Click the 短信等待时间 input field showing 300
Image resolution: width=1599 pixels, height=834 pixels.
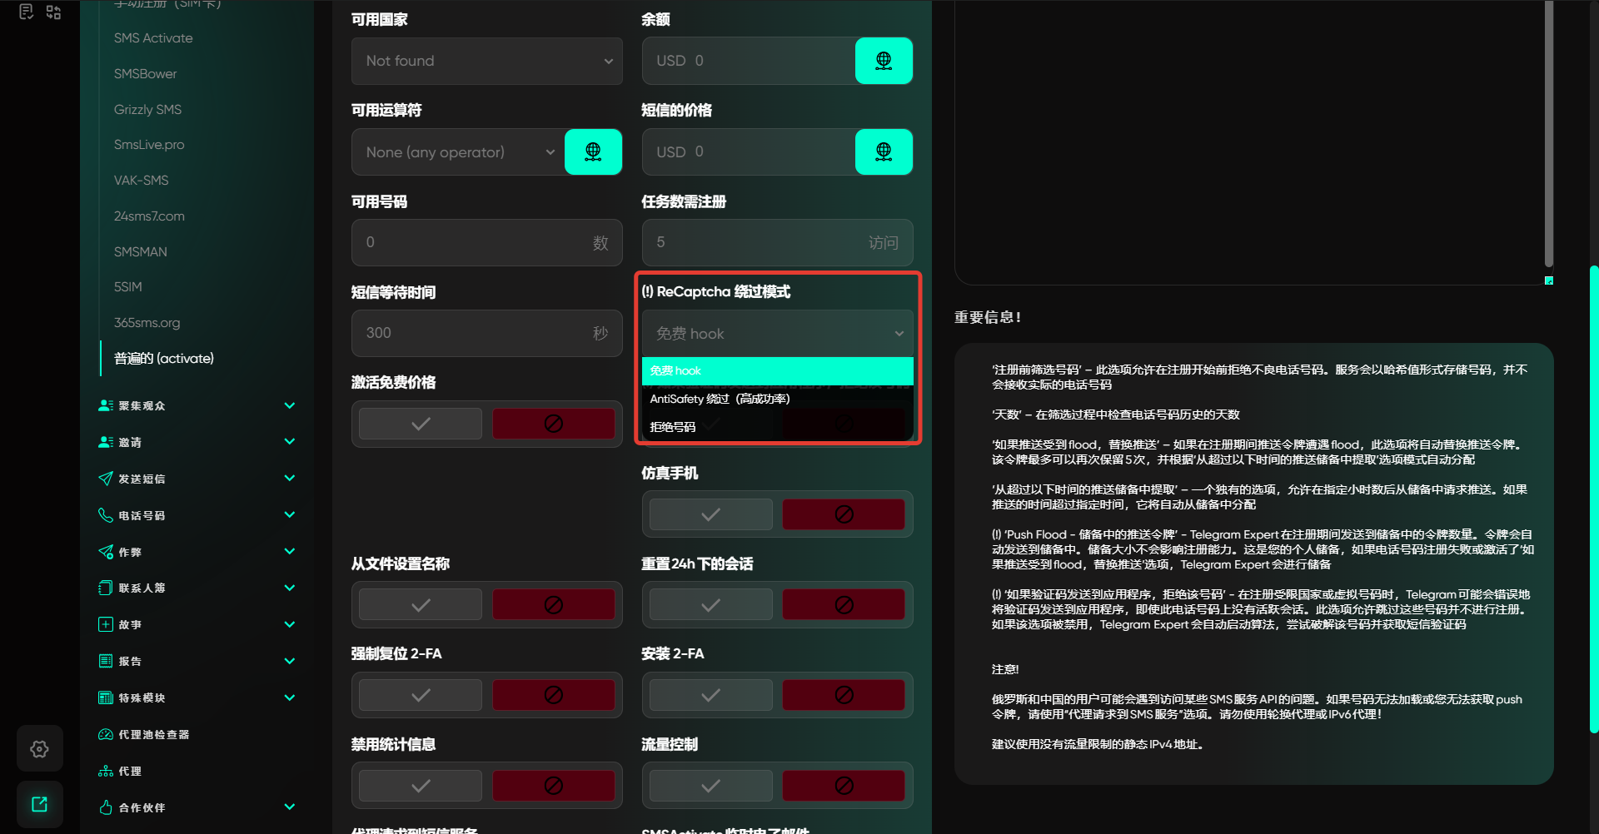tap(475, 333)
